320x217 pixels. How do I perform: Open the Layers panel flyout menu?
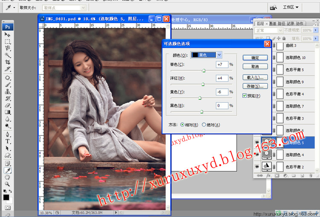pyautogui.click(x=317, y=24)
